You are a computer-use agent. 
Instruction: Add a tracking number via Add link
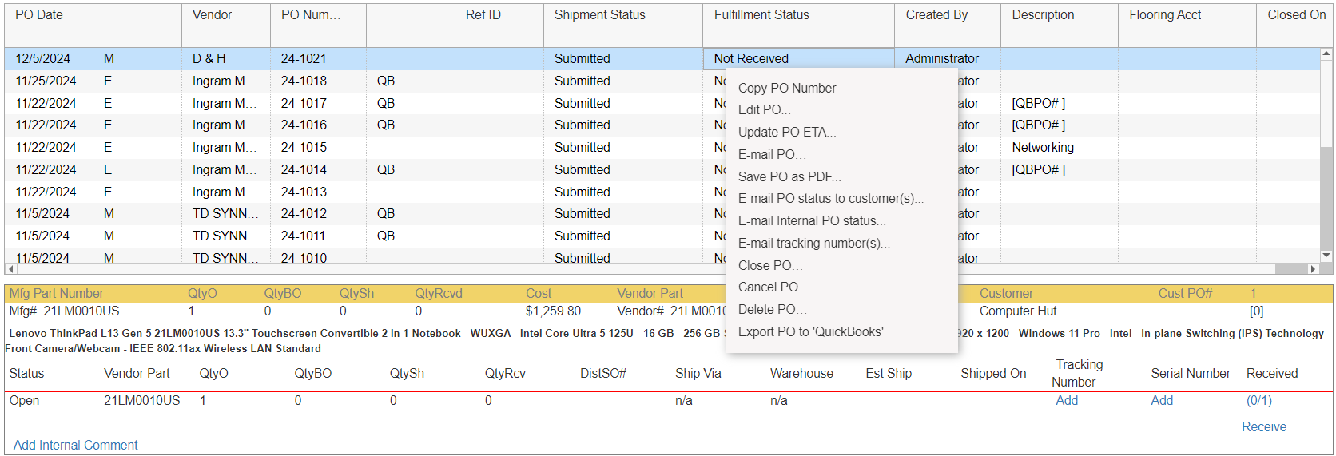pos(1066,400)
